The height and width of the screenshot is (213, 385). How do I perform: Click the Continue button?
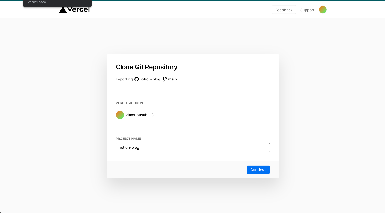click(258, 170)
